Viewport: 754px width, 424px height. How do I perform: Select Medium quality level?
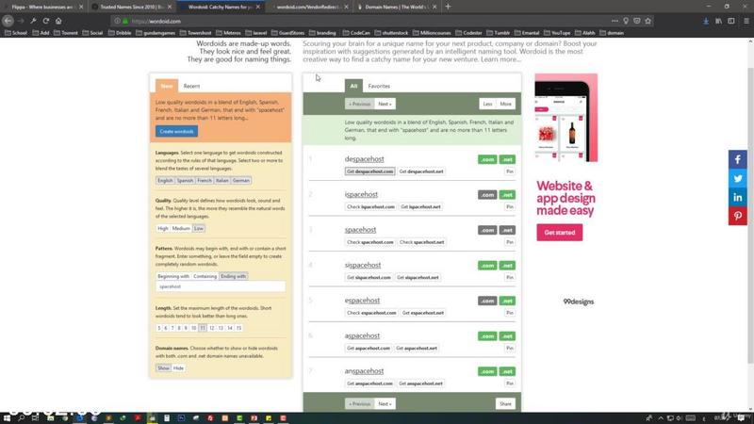(x=181, y=228)
